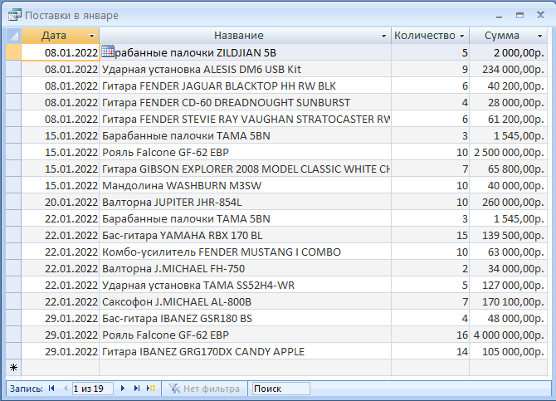Click the sum '4 000 000,00р.' cell

pyautogui.click(x=508, y=335)
